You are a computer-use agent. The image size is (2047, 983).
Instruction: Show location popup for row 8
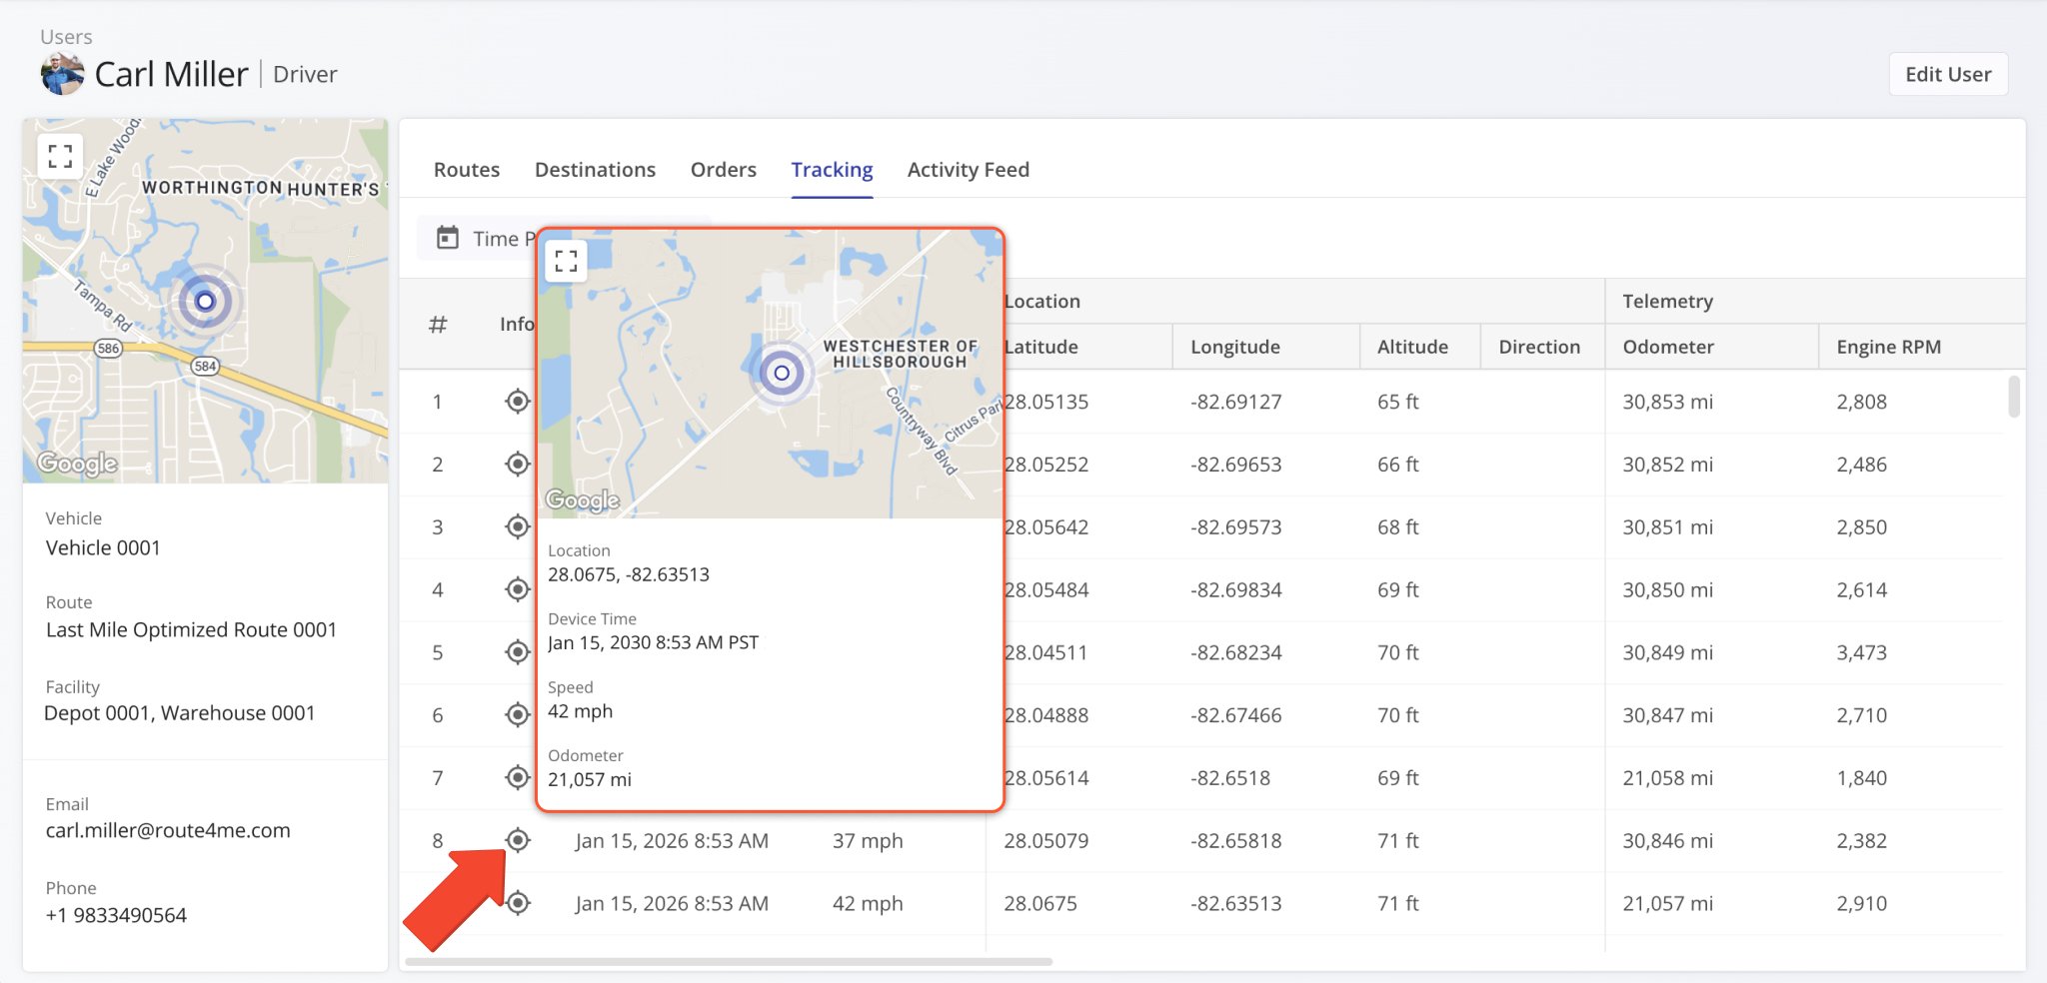517,840
